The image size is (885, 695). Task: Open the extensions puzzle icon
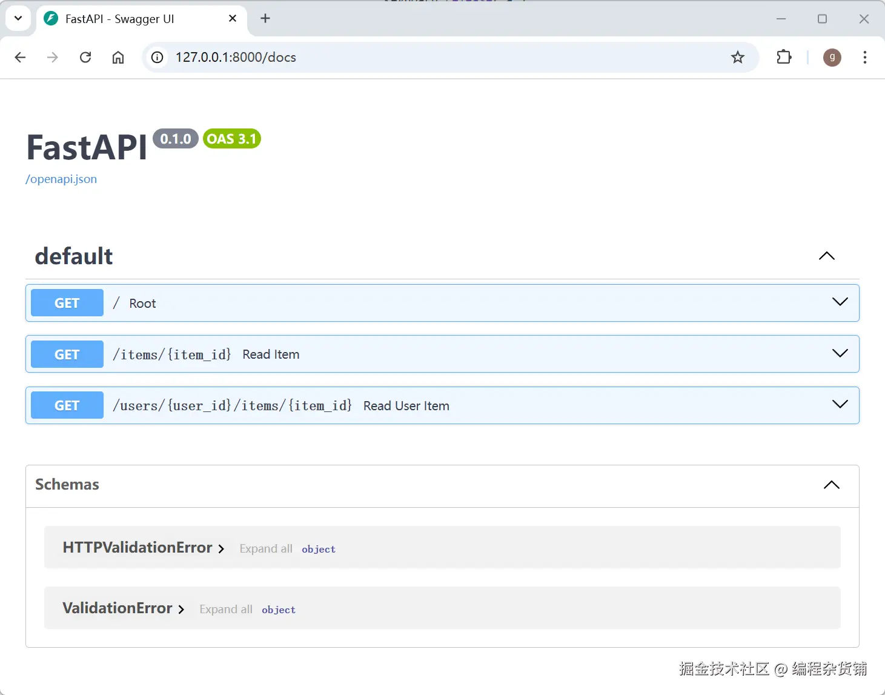784,57
